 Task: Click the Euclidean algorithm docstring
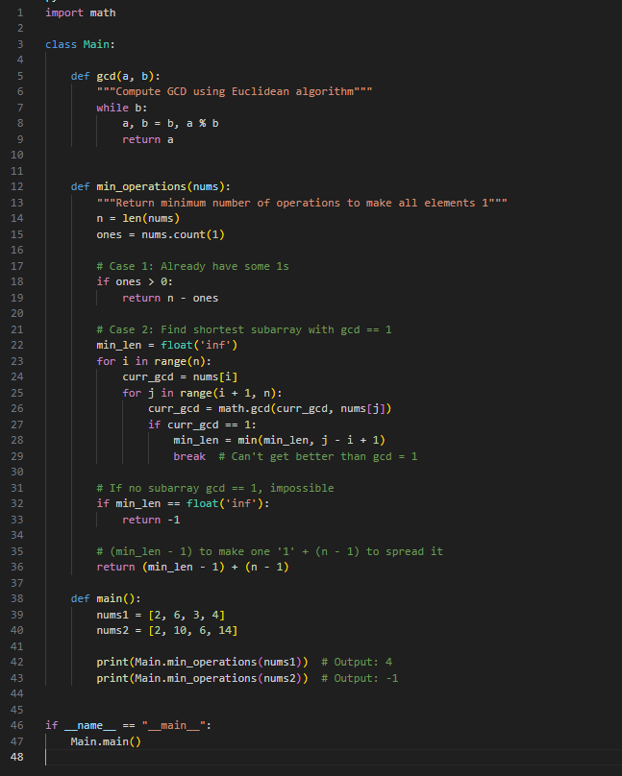pos(235,91)
